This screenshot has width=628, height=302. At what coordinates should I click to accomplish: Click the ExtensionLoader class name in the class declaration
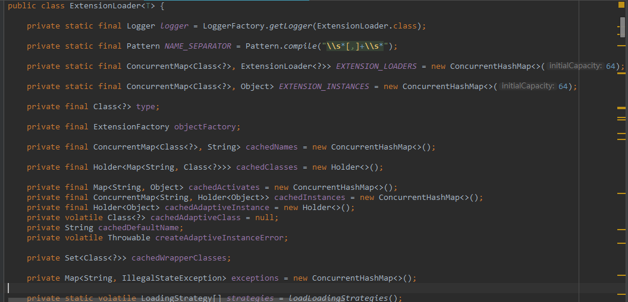pos(105,6)
